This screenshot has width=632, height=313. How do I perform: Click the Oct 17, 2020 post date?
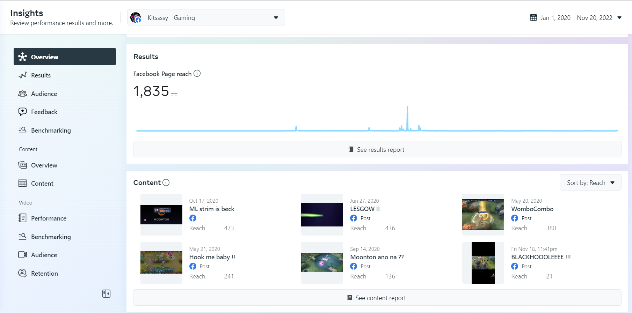click(204, 201)
